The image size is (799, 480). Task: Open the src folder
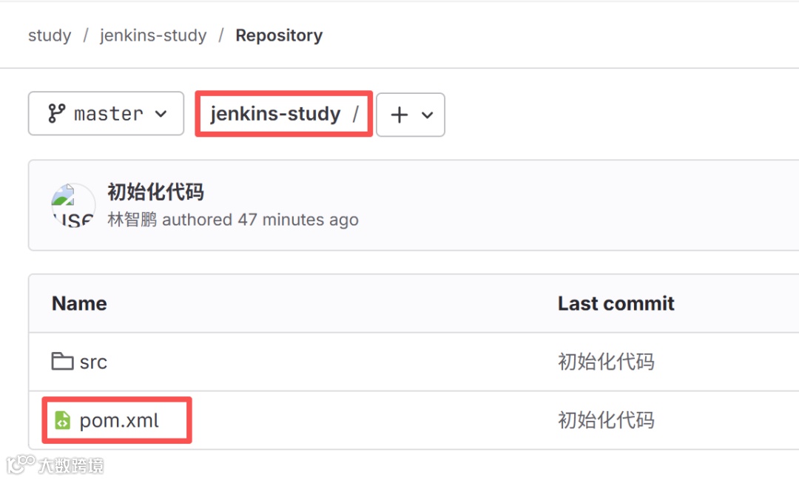click(x=93, y=362)
